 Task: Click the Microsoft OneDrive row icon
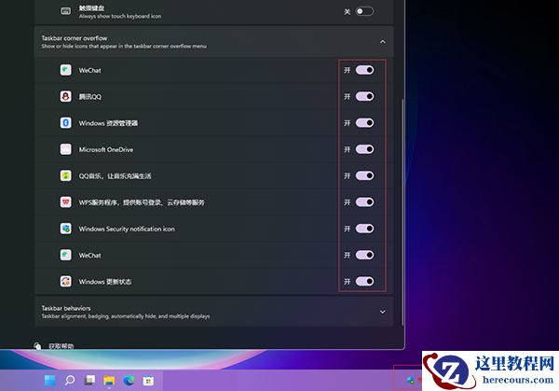coord(65,149)
